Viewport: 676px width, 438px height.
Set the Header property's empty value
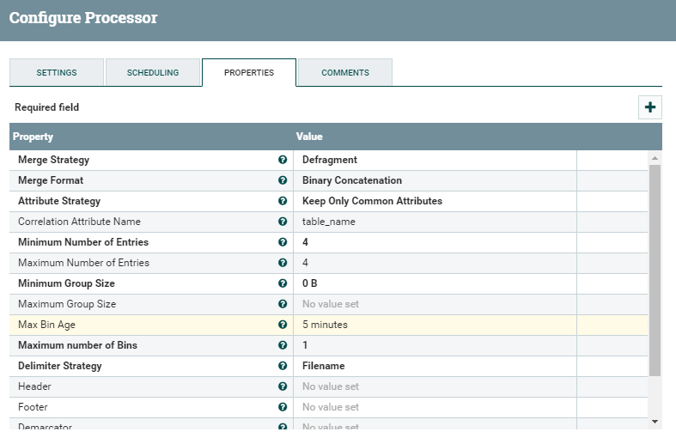[x=331, y=386]
